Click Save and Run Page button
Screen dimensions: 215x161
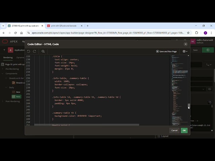[x=166, y=51]
